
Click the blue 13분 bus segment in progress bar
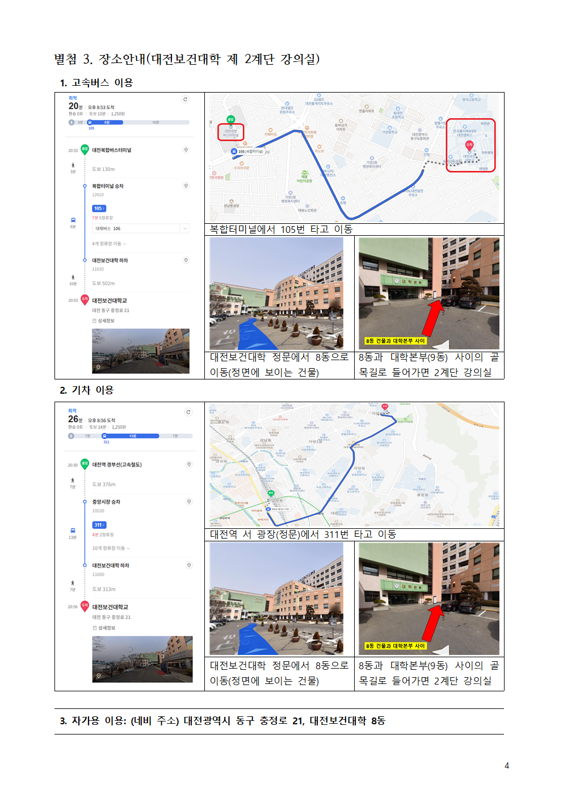[x=132, y=436]
